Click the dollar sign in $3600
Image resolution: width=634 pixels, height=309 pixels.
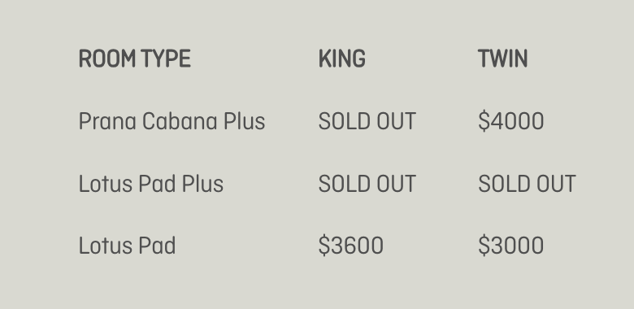(324, 246)
